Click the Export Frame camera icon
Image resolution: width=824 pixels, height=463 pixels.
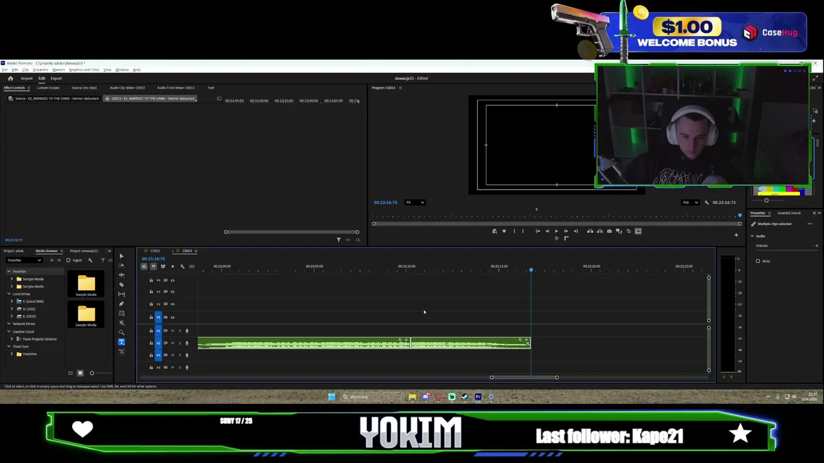(609, 231)
